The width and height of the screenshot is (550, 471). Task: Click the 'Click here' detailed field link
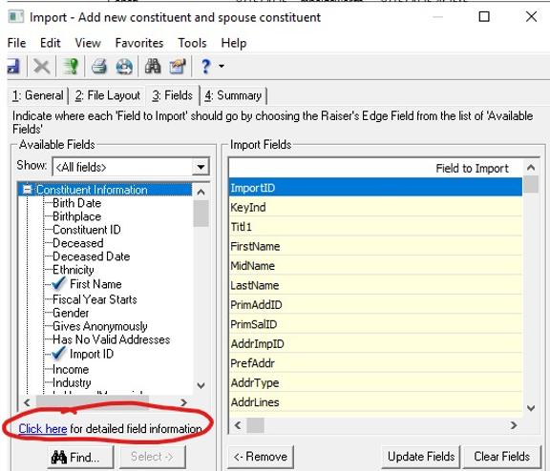pos(43,429)
